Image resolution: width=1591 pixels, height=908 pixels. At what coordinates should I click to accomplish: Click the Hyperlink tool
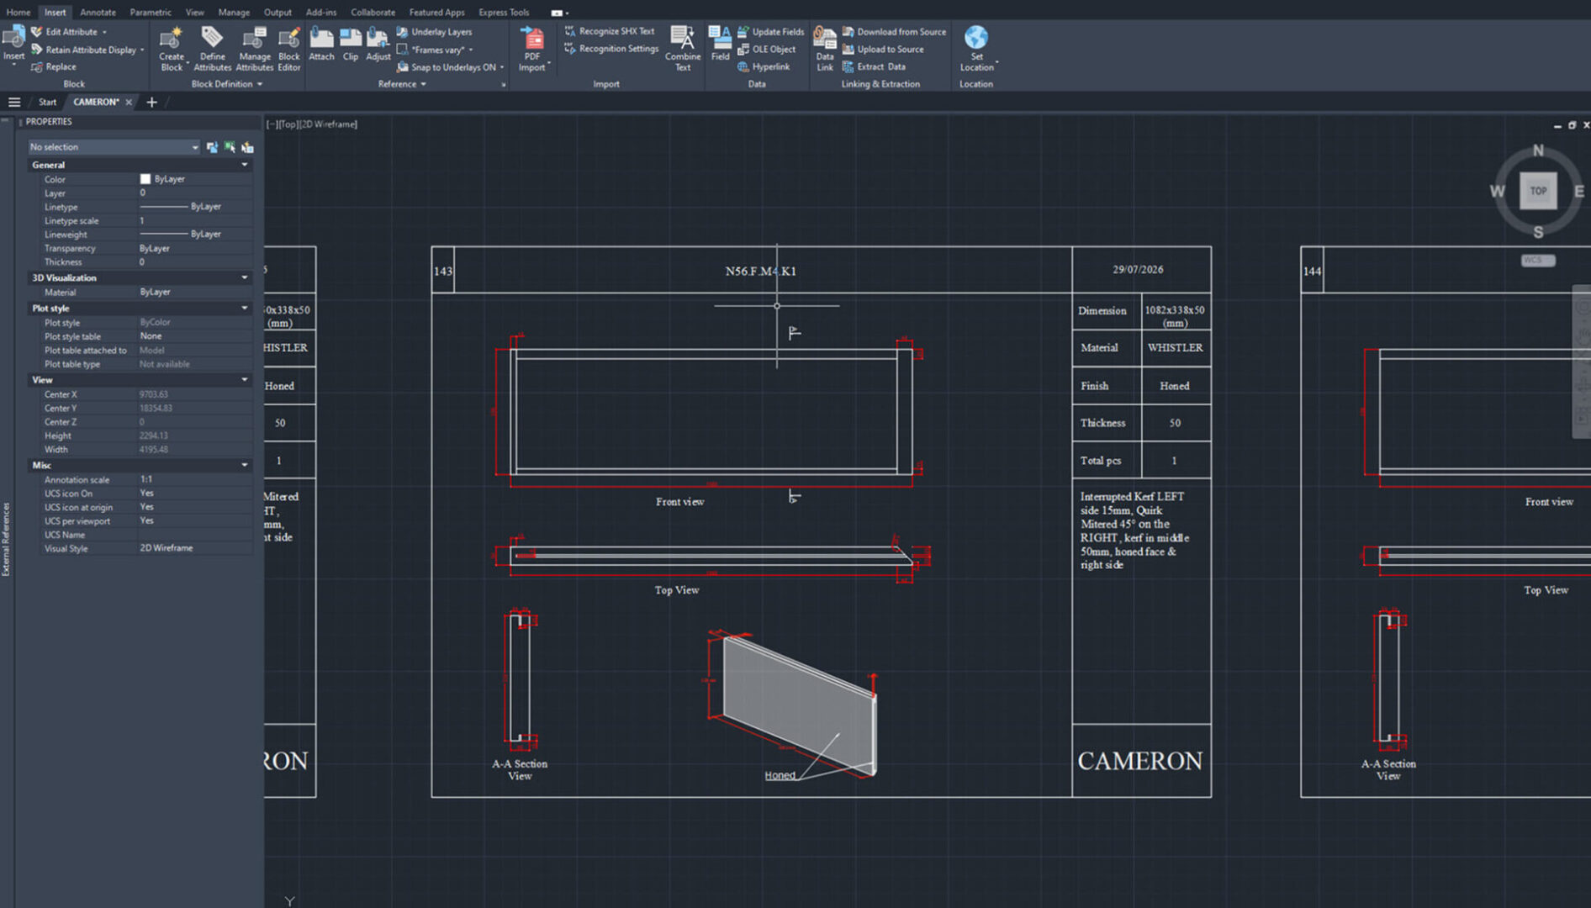764,67
